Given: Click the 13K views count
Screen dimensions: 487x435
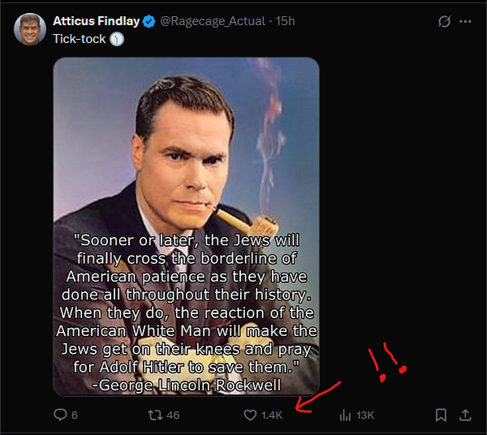Looking at the screenshot, I should tap(365, 415).
